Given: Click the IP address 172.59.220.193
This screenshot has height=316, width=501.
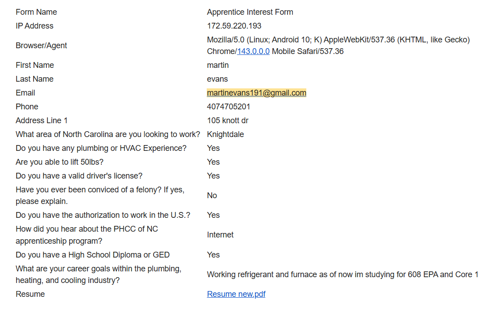Looking at the screenshot, I should [234, 25].
